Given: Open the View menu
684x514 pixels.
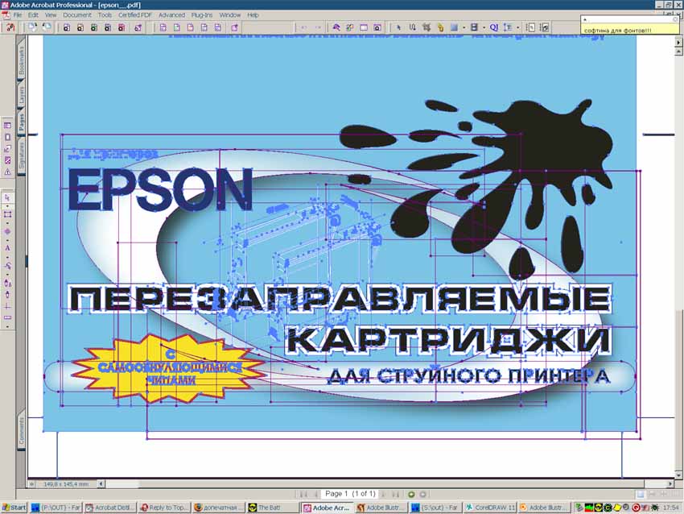Looking at the screenshot, I should [x=51, y=15].
